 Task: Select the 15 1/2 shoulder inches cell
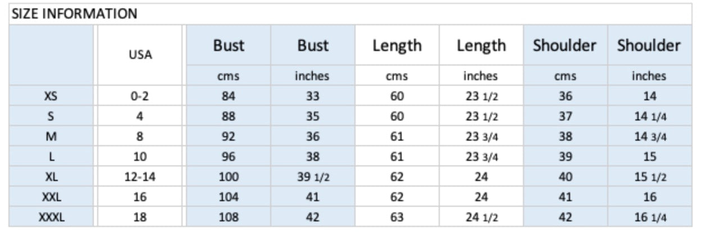(649, 177)
